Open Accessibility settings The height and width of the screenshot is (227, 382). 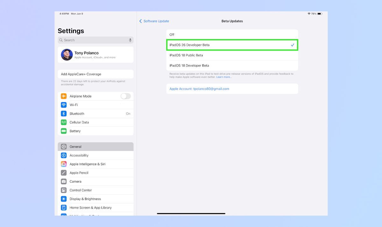95,155
